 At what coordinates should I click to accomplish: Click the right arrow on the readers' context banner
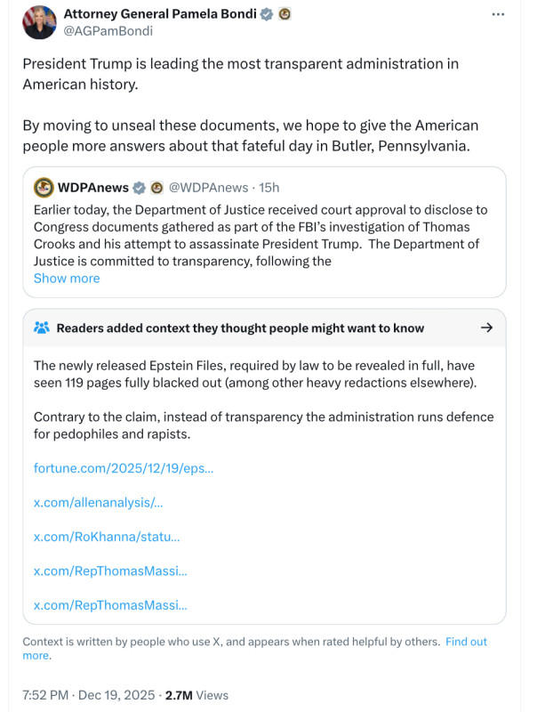pyautogui.click(x=487, y=328)
